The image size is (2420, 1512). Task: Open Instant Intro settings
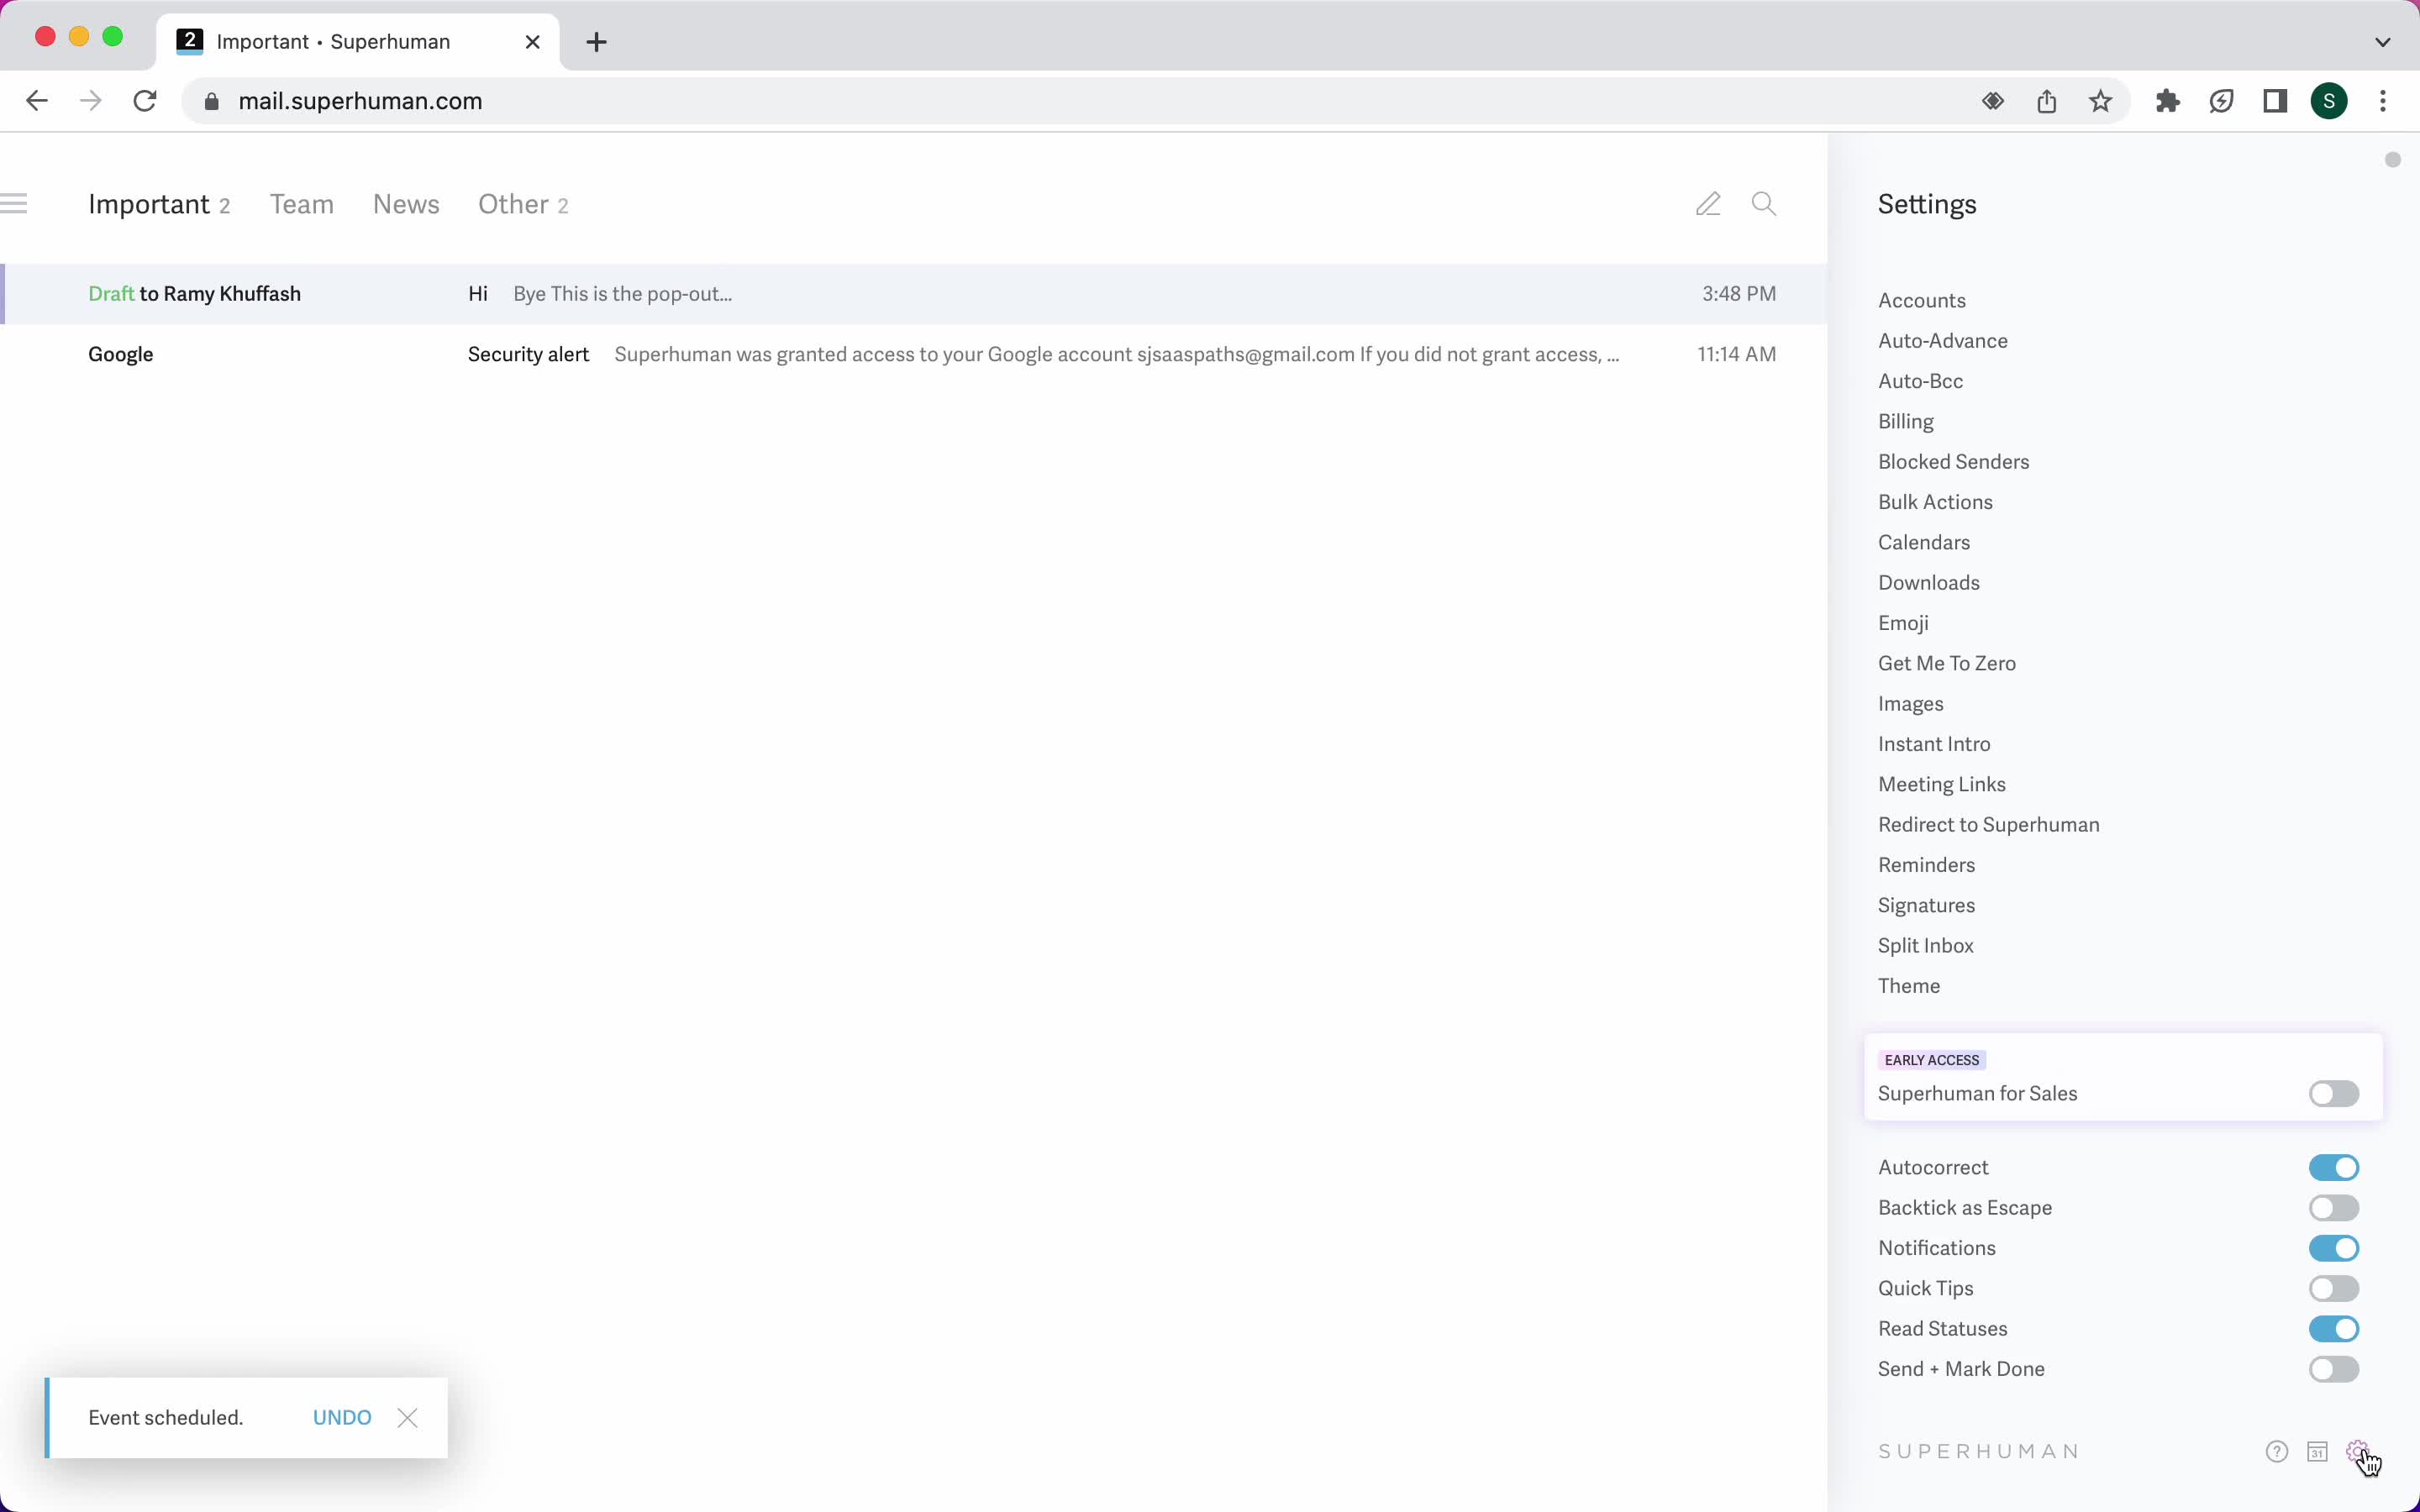1934,744
